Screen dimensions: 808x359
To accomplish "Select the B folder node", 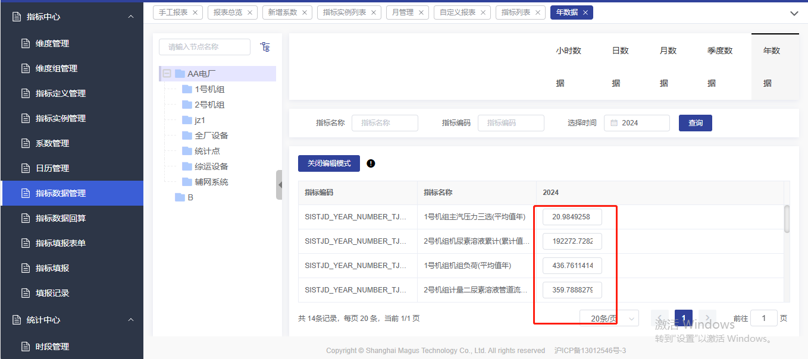I will click(190, 197).
